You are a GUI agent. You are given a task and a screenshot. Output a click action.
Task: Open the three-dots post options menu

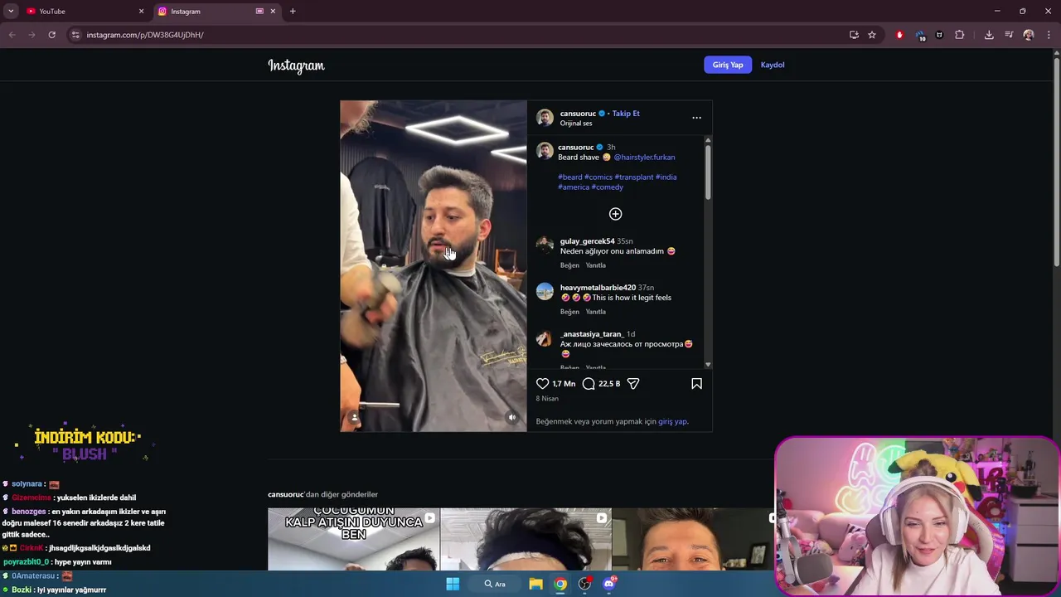(x=696, y=118)
